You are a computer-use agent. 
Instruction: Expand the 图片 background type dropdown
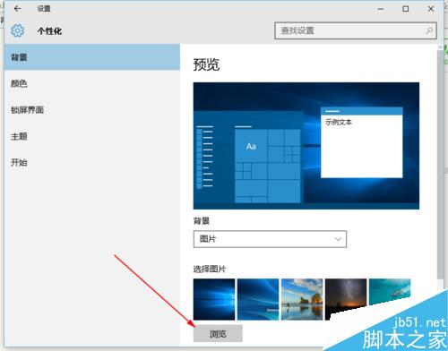pyautogui.click(x=270, y=239)
